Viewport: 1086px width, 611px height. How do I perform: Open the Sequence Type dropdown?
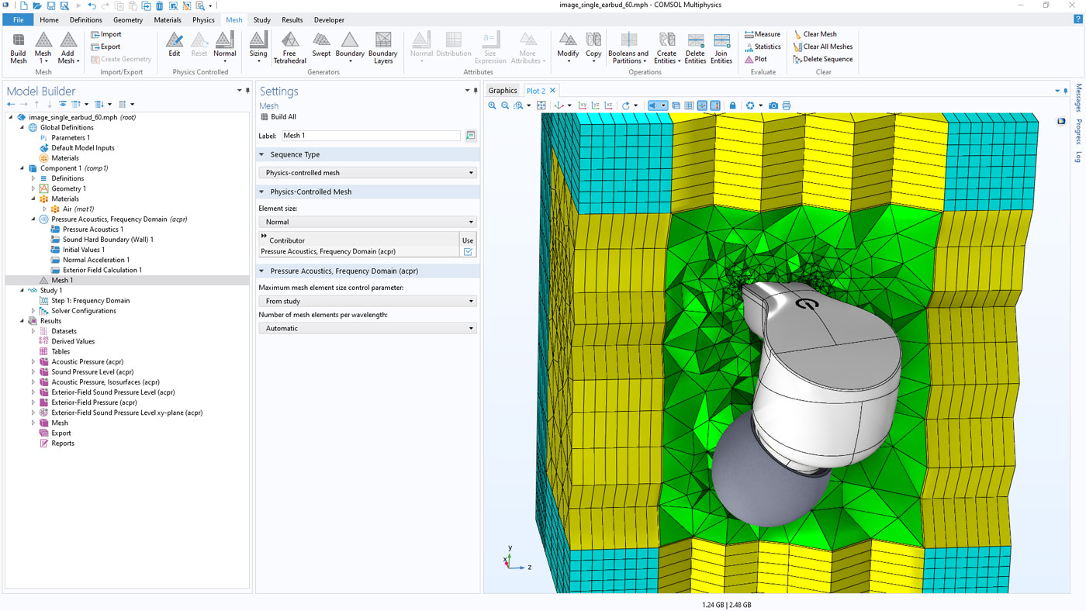click(x=368, y=173)
